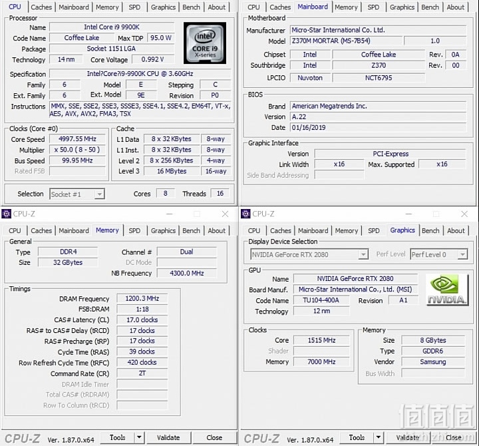Click GPU memory vendor Samsung

pos(433,361)
